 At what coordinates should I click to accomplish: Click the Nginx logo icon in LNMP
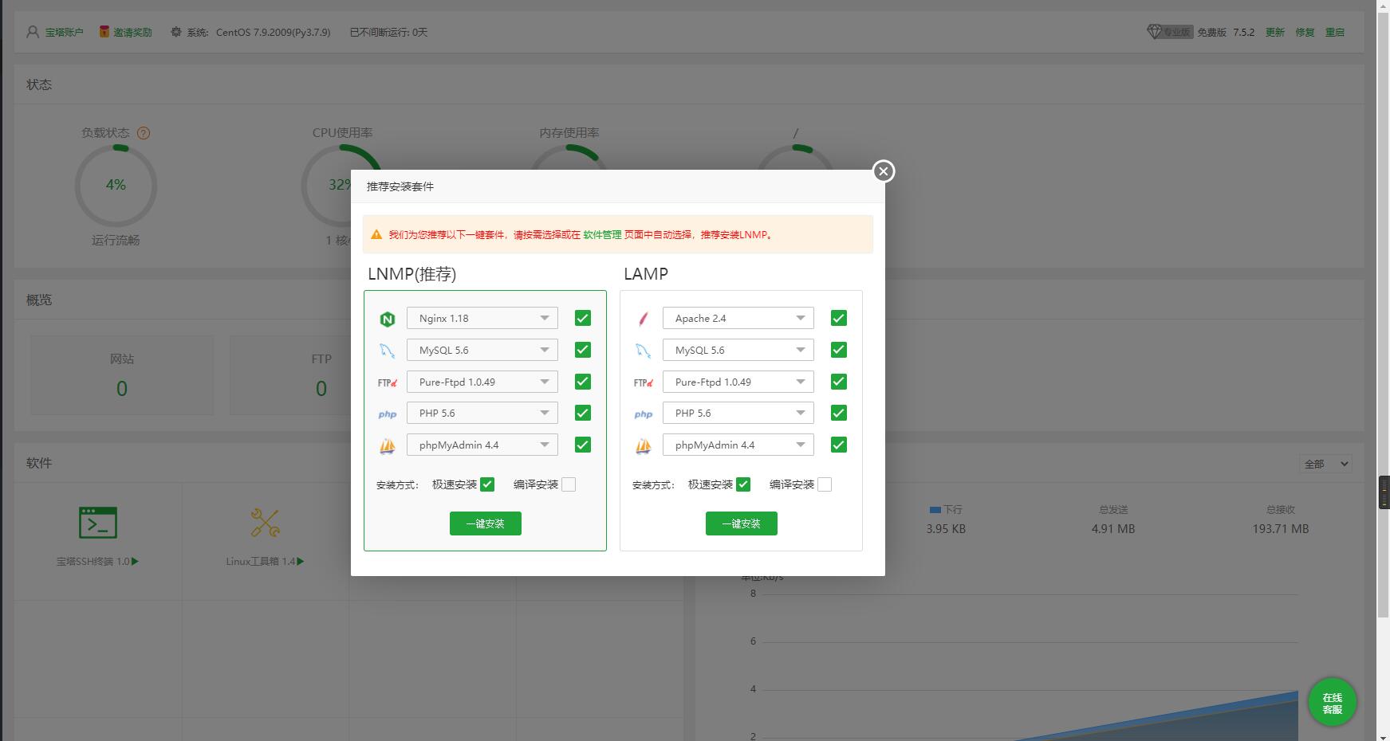pyautogui.click(x=388, y=319)
